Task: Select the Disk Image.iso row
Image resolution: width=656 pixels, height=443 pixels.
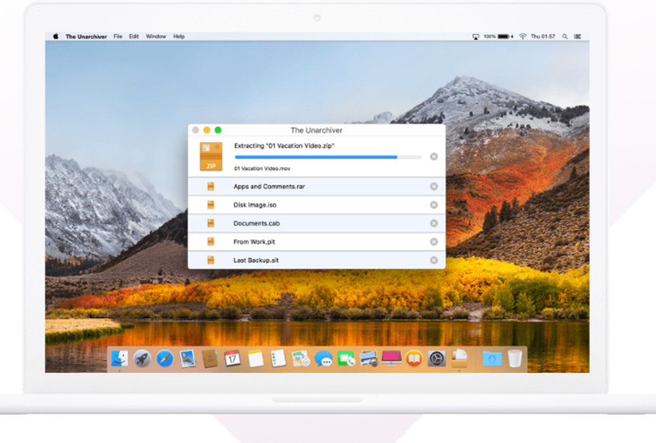Action: click(x=317, y=204)
